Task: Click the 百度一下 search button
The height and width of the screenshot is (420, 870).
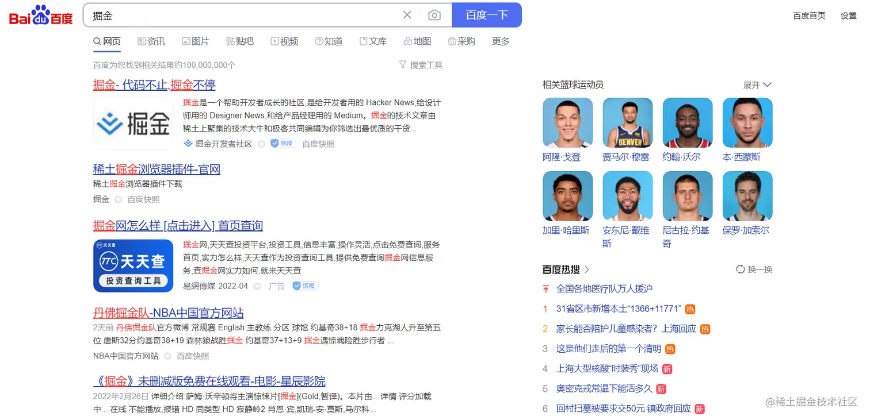Action: (x=487, y=15)
